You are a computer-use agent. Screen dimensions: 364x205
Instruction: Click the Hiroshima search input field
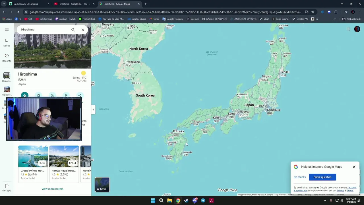coord(44,30)
